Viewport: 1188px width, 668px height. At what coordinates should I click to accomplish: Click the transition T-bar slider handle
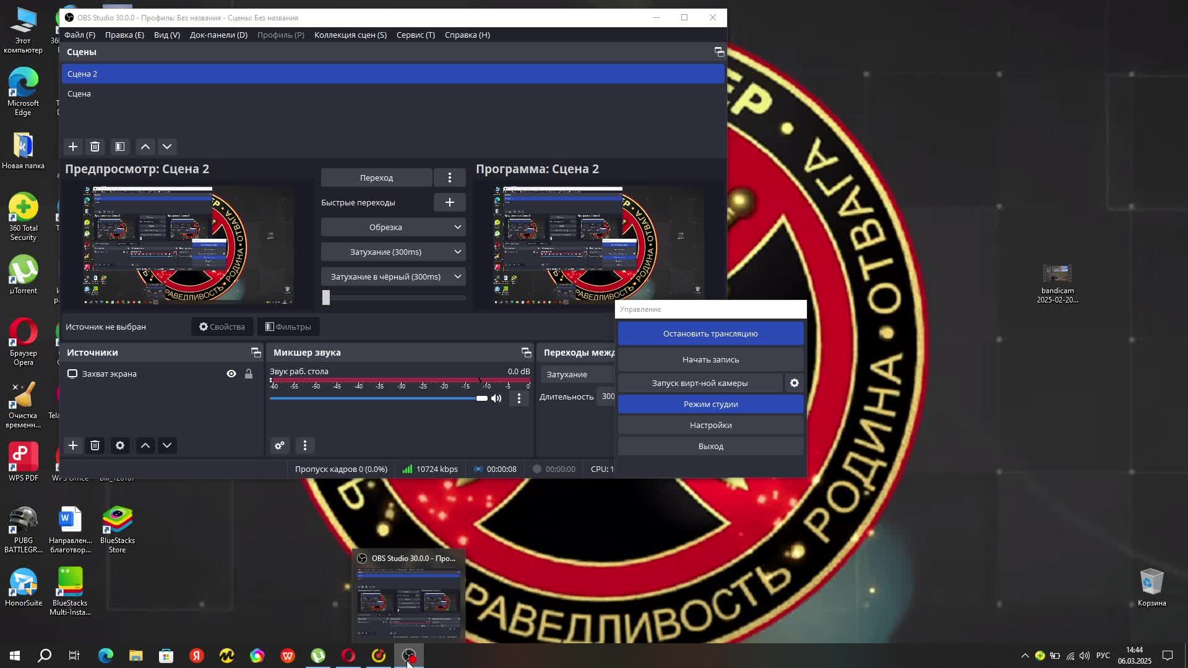[326, 298]
